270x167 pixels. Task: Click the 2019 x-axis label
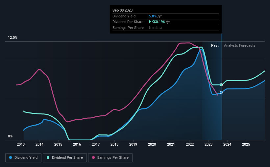coord(133,144)
